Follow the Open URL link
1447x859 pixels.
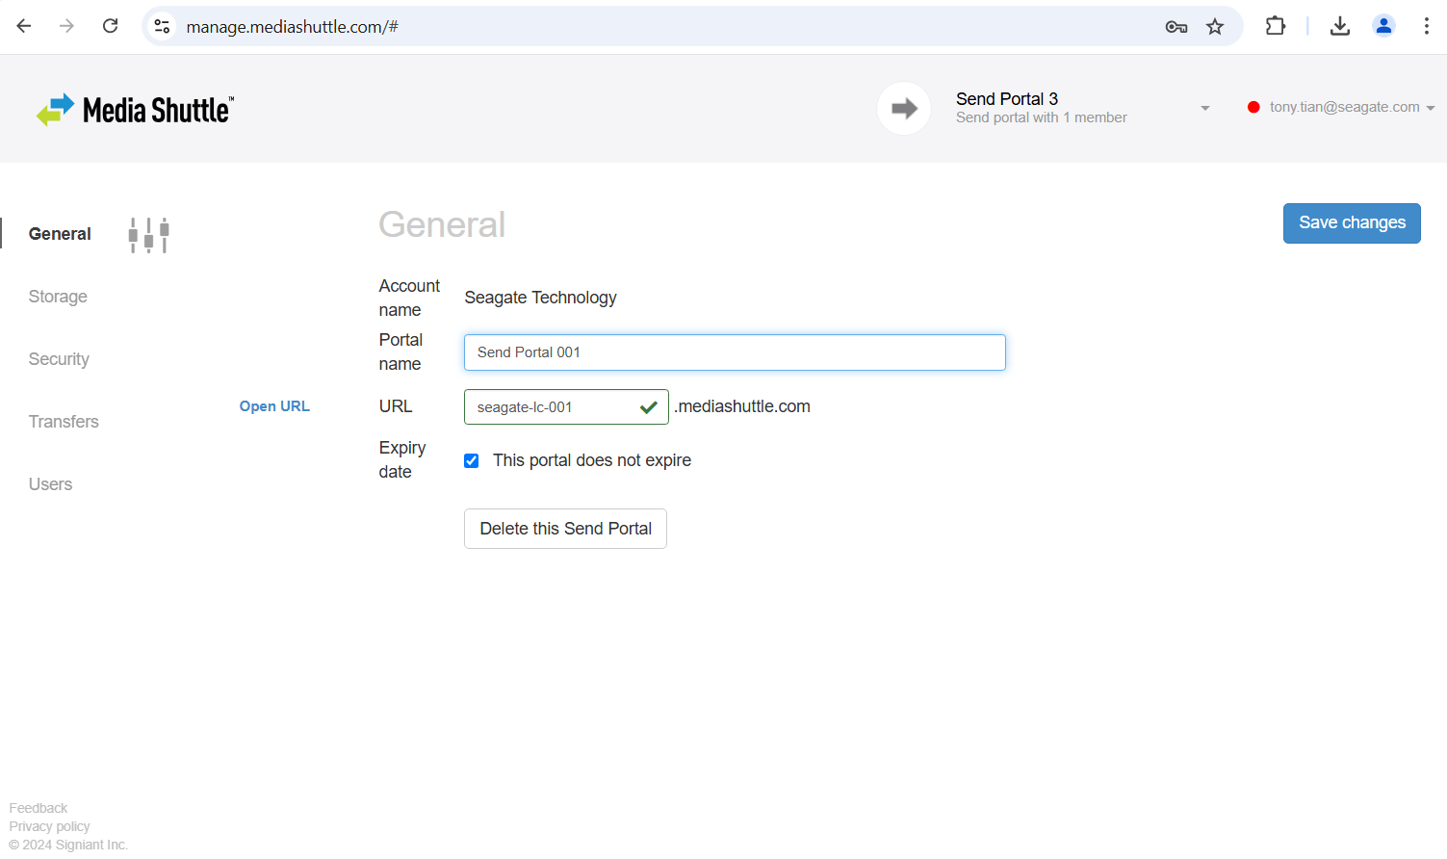[x=274, y=406]
